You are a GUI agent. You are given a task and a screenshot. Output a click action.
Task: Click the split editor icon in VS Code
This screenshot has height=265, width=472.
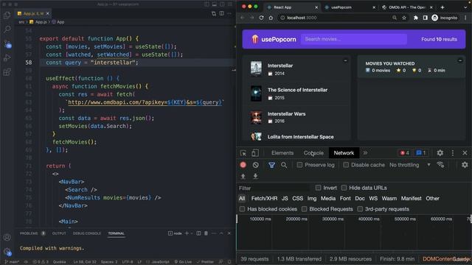click(x=221, y=13)
